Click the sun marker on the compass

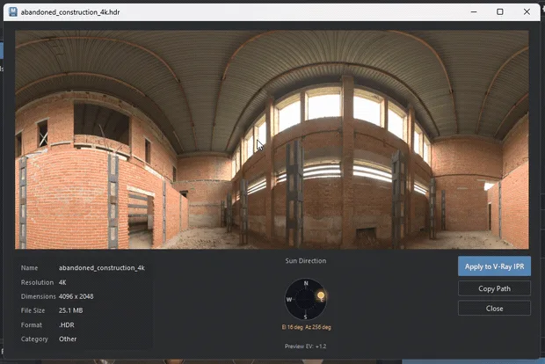321,295
